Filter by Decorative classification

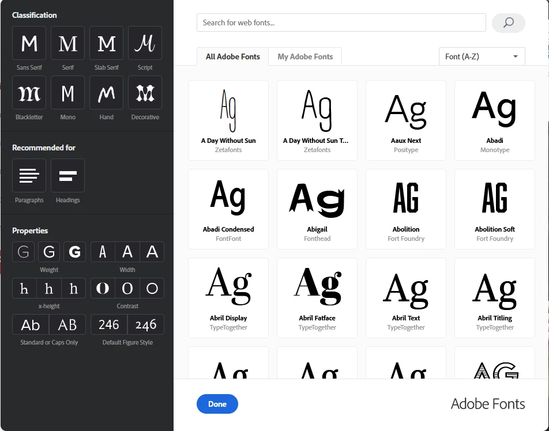(x=145, y=93)
